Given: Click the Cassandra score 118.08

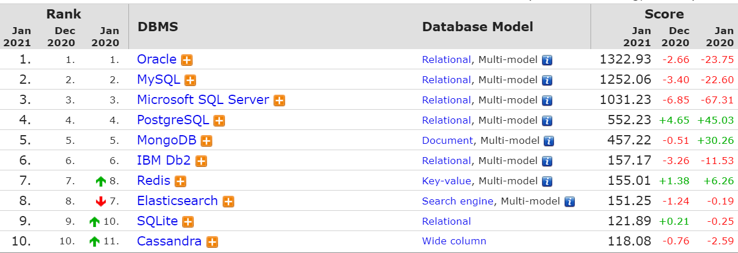Looking at the screenshot, I should click(x=629, y=241).
